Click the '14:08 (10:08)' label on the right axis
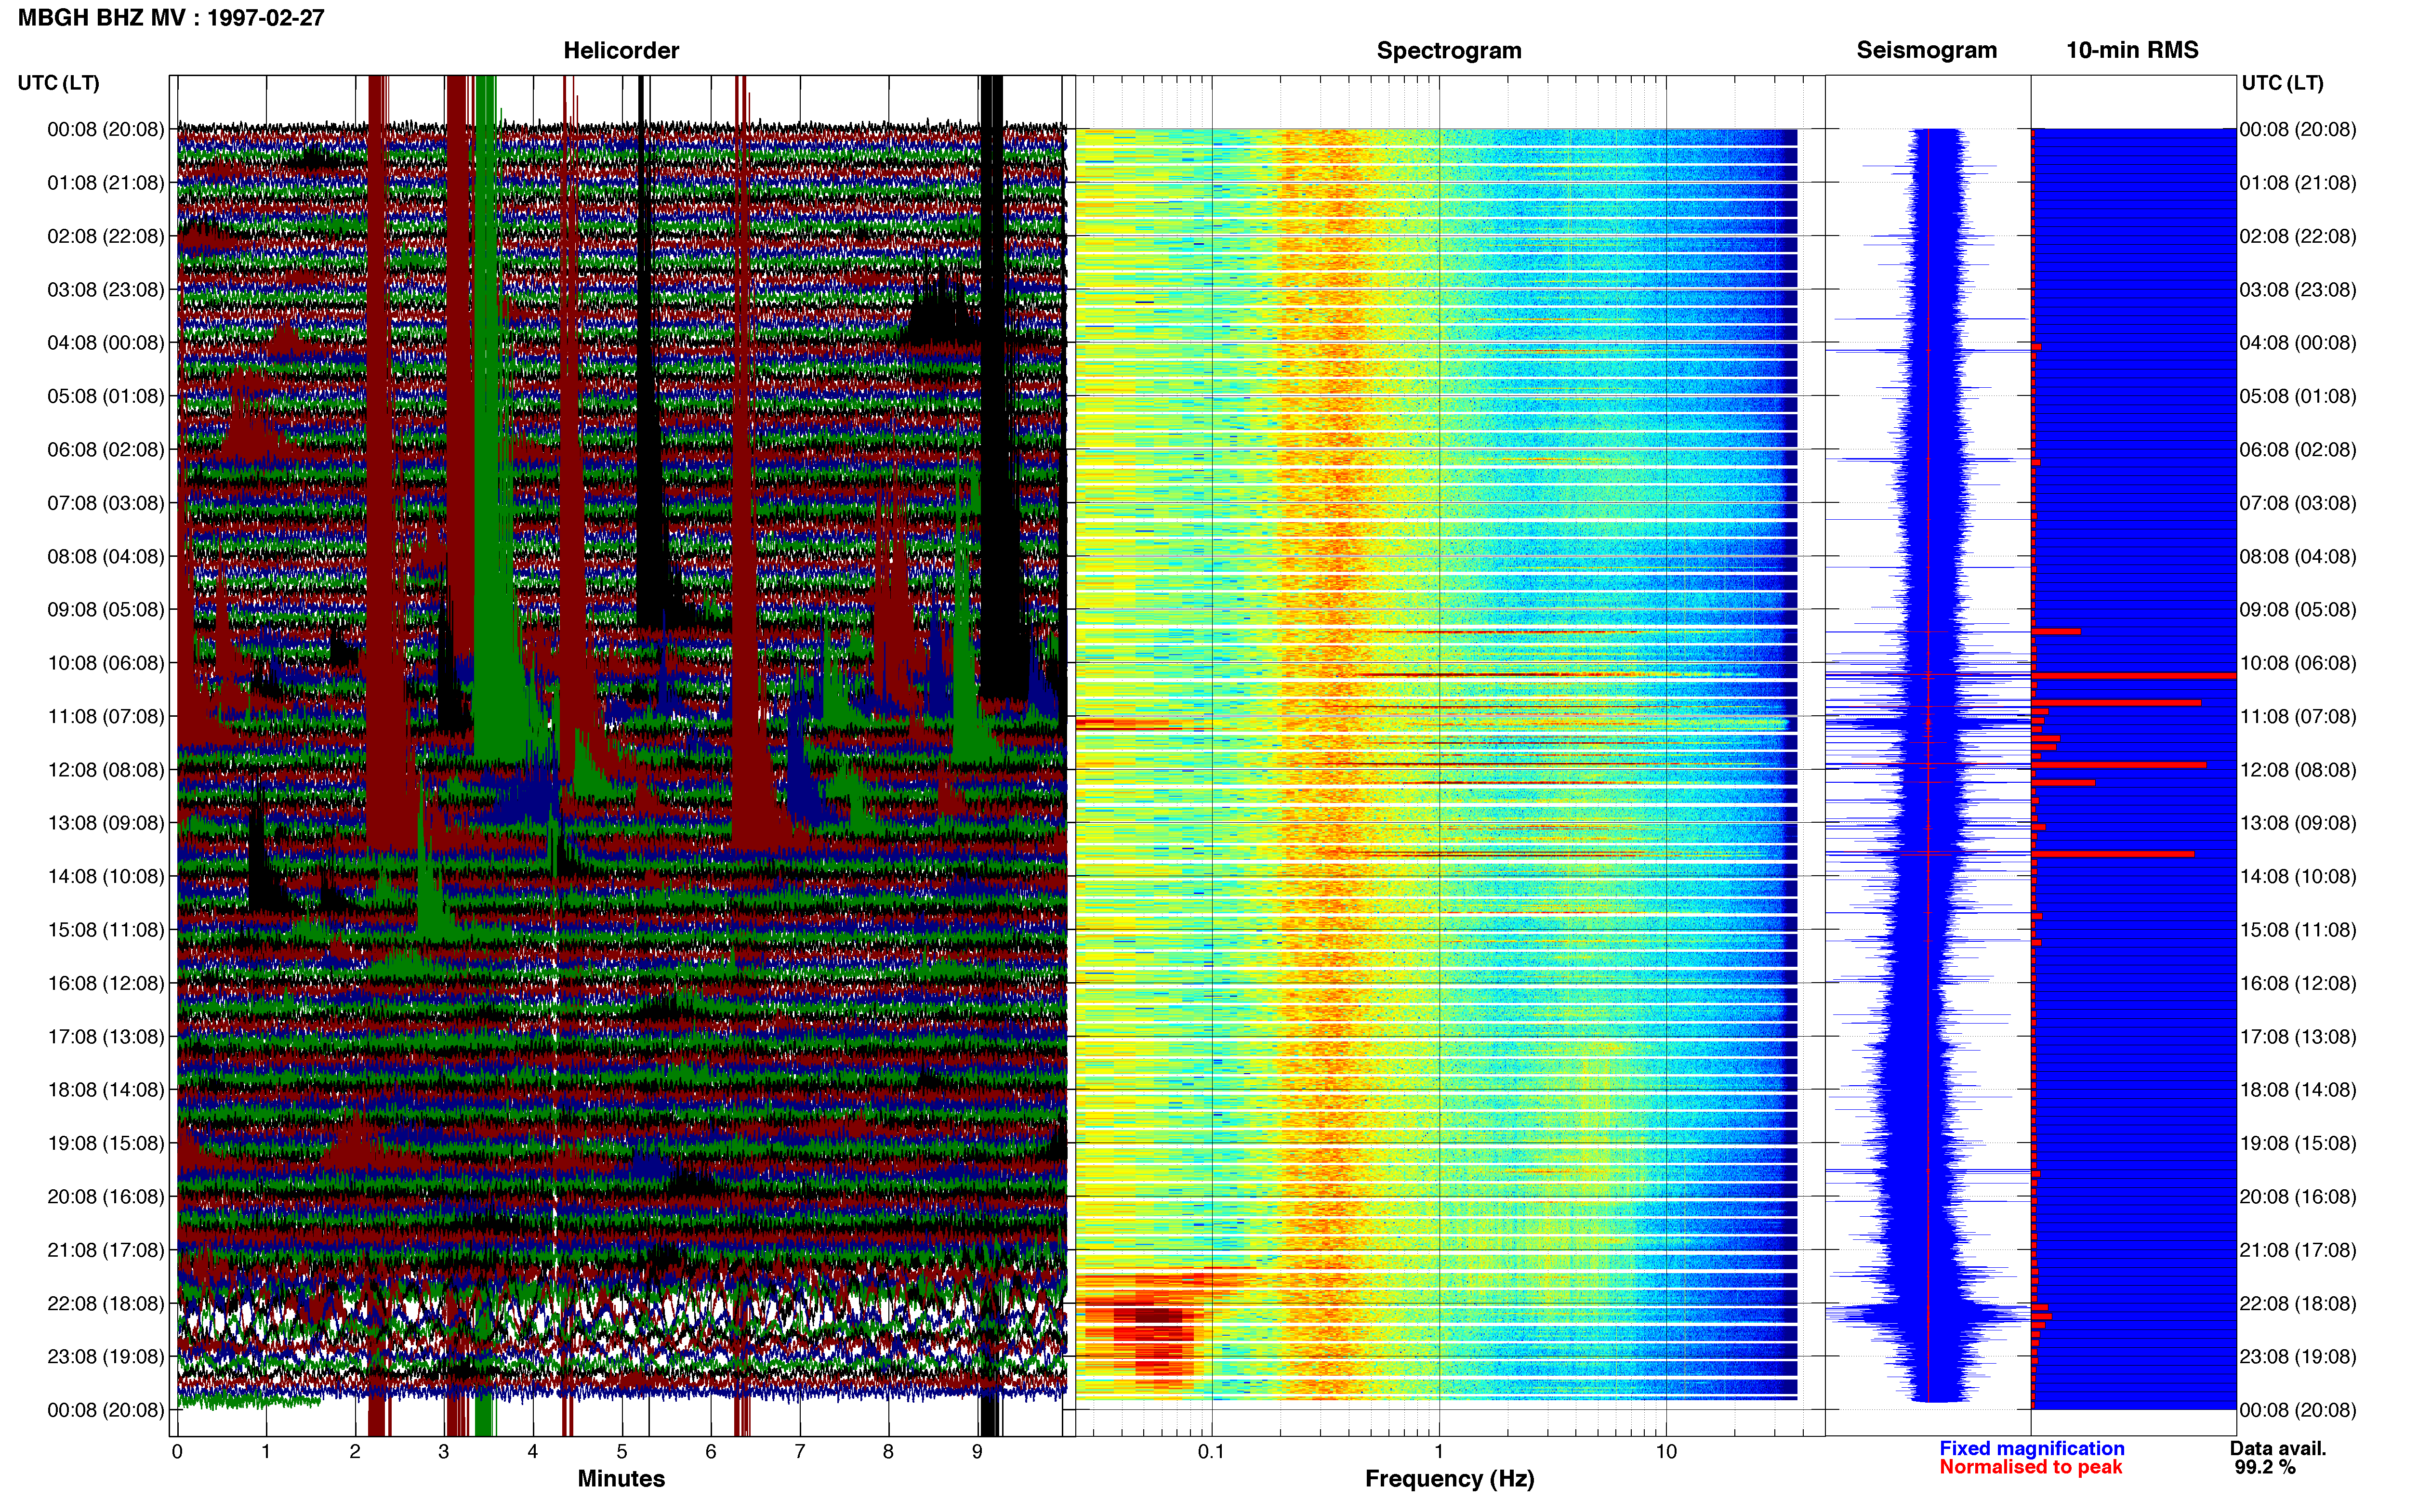Viewport: 2418px width, 1512px height. (2297, 876)
